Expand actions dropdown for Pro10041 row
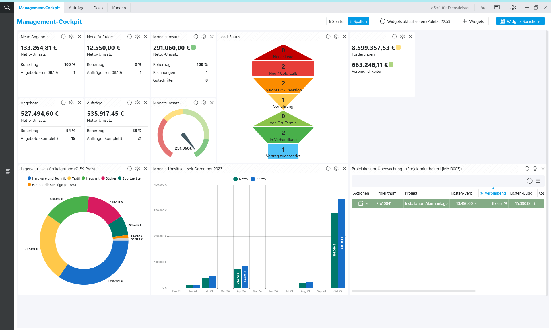551x330 pixels. point(367,203)
